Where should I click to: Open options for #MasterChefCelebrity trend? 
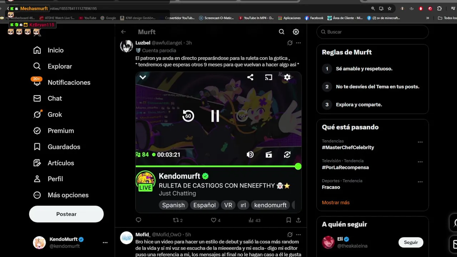[x=420, y=142]
